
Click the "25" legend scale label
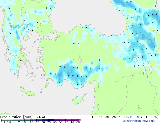[49, 122]
